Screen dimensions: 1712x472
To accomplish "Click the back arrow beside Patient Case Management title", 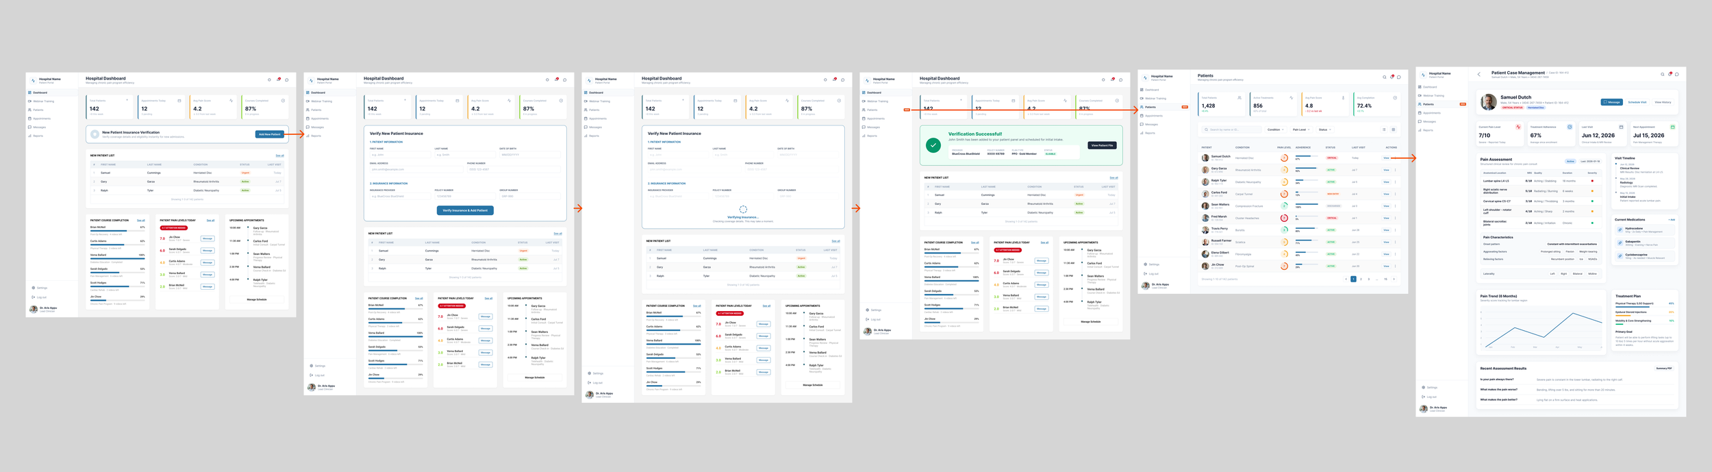I will click(x=1479, y=74).
